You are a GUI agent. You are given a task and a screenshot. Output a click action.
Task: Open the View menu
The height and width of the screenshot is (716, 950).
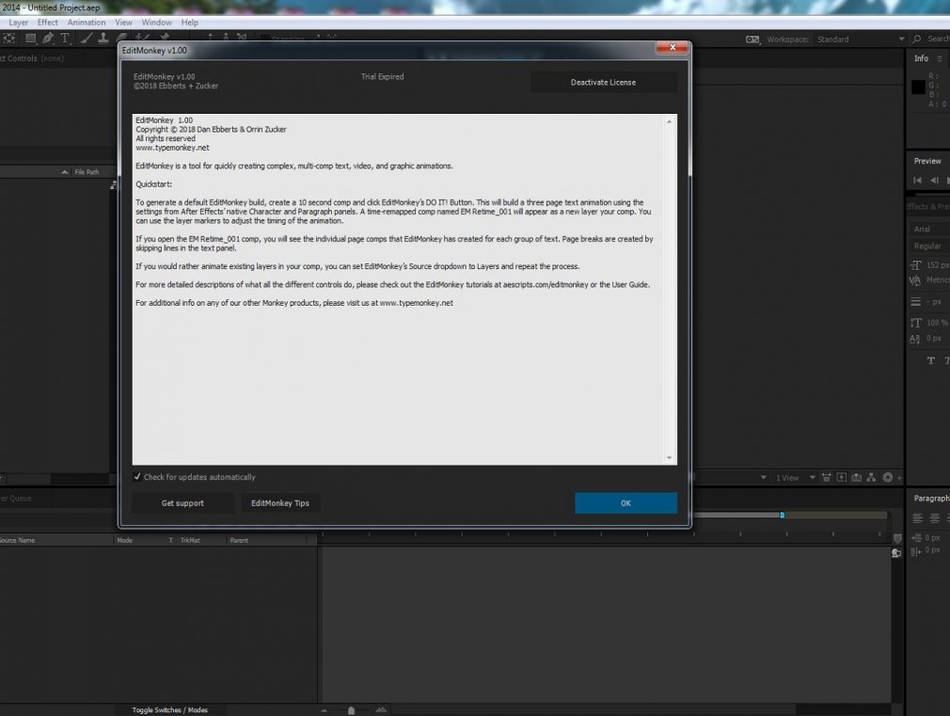[123, 23]
